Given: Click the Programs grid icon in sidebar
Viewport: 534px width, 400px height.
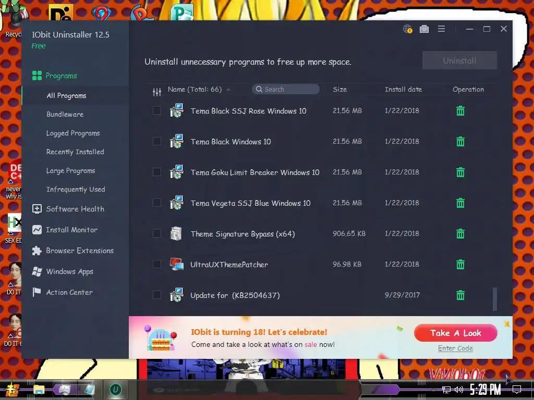Looking at the screenshot, I should click(37, 76).
